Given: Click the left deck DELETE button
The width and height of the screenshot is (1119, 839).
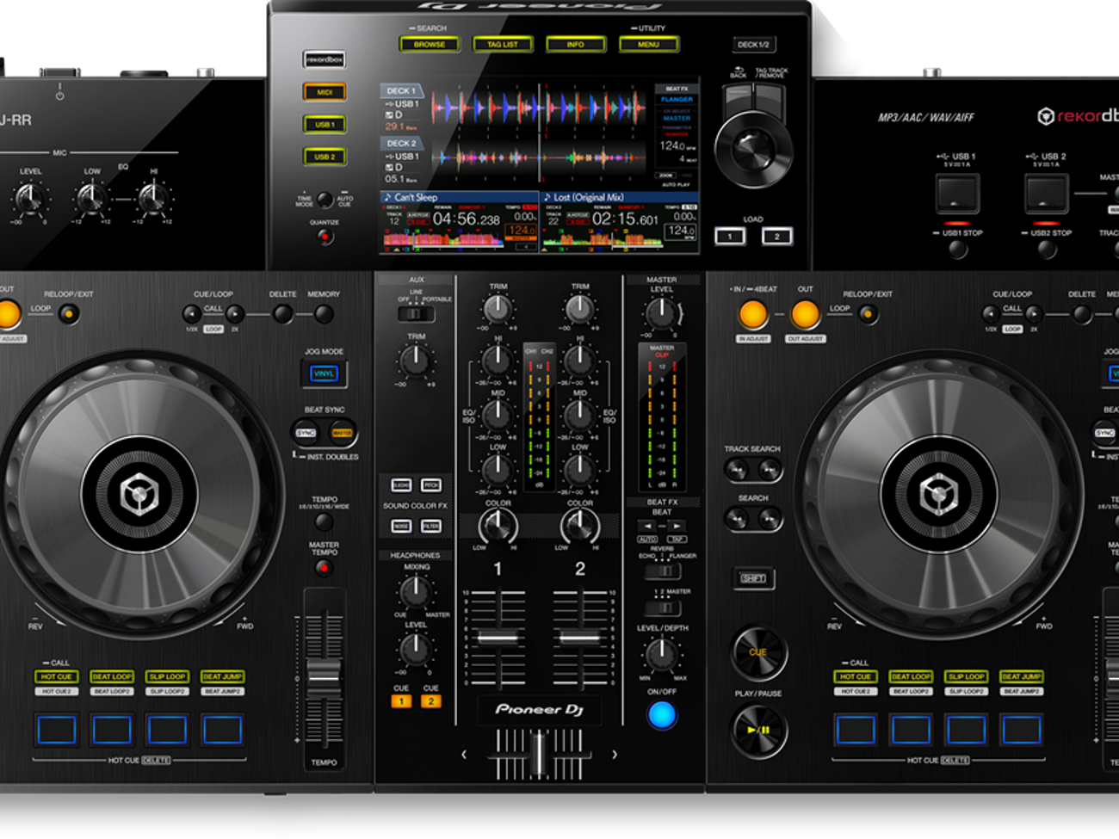Looking at the screenshot, I should tap(282, 314).
